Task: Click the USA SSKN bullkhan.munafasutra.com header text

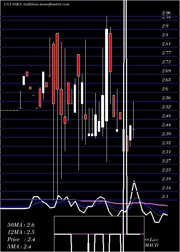Action: click(x=36, y=4)
